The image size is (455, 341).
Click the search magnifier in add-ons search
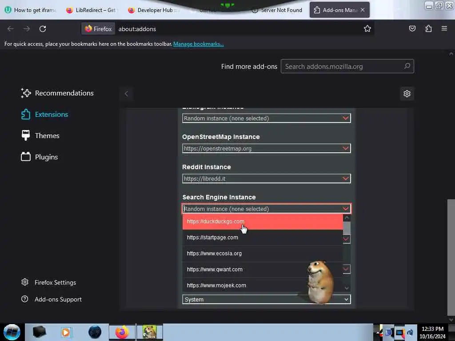tap(407, 66)
